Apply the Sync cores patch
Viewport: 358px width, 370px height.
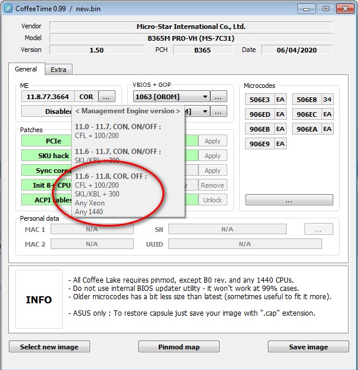point(213,171)
